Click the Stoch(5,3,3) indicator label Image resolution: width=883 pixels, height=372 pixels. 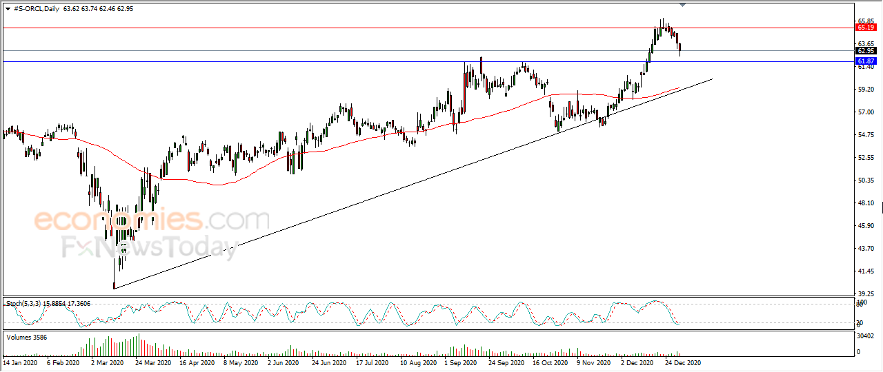(x=25, y=303)
